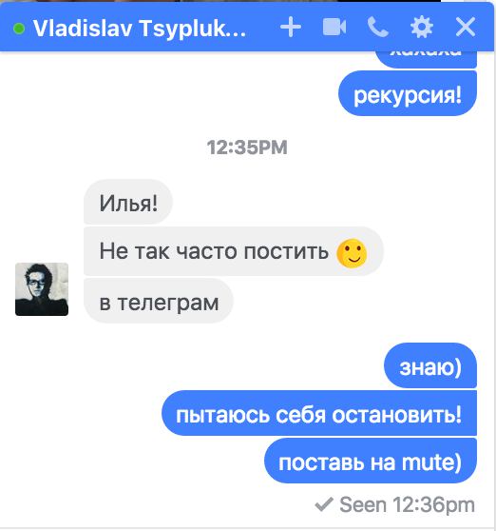Close the chat window with X
The width and height of the screenshot is (496, 531).
click(x=466, y=27)
